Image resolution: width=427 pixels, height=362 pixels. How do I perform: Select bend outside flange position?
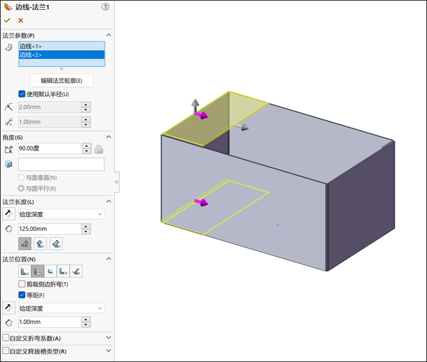point(51,271)
